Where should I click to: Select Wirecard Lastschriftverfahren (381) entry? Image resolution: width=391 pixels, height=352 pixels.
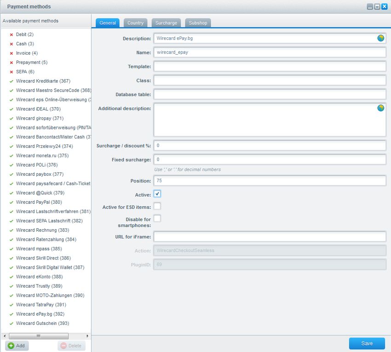click(53, 211)
